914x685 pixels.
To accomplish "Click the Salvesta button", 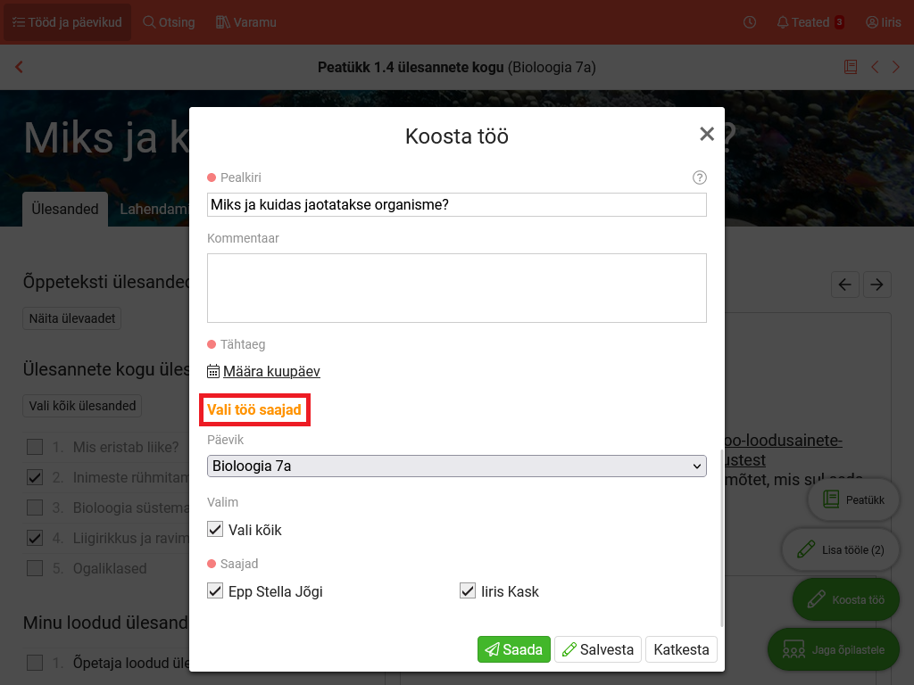I will [x=597, y=649].
